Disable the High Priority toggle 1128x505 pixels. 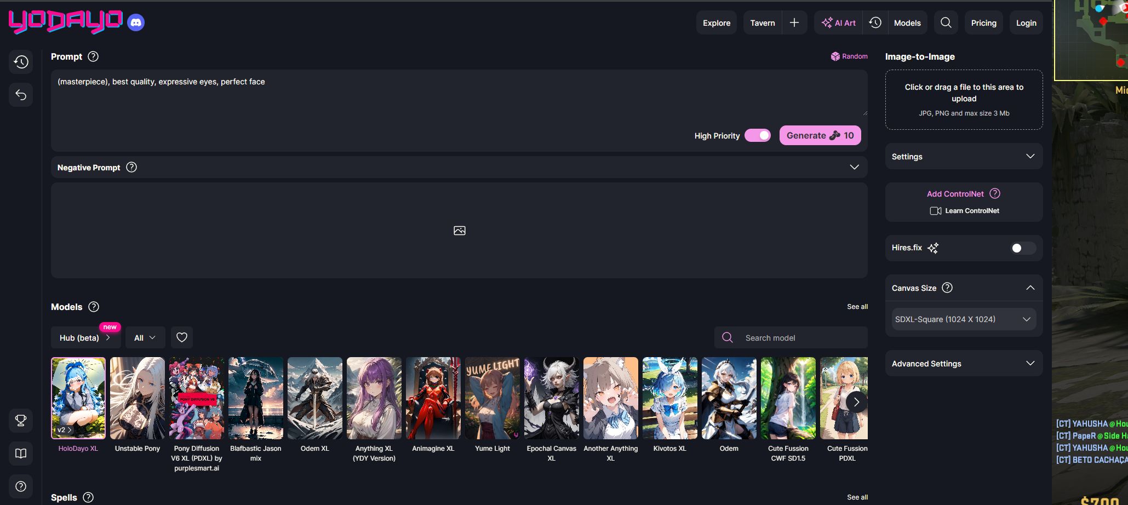pyautogui.click(x=757, y=135)
